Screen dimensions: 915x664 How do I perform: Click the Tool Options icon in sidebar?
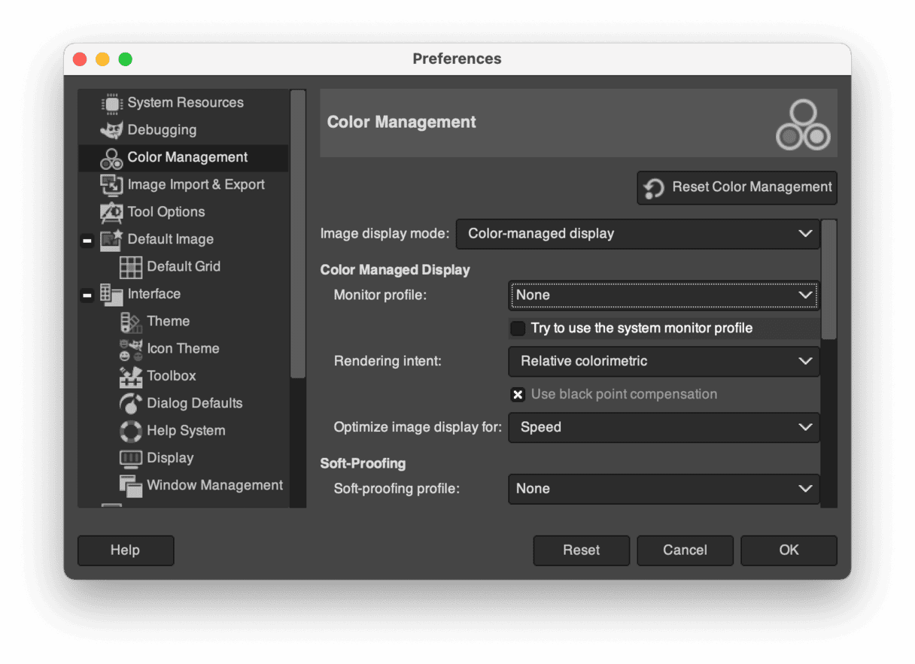111,212
